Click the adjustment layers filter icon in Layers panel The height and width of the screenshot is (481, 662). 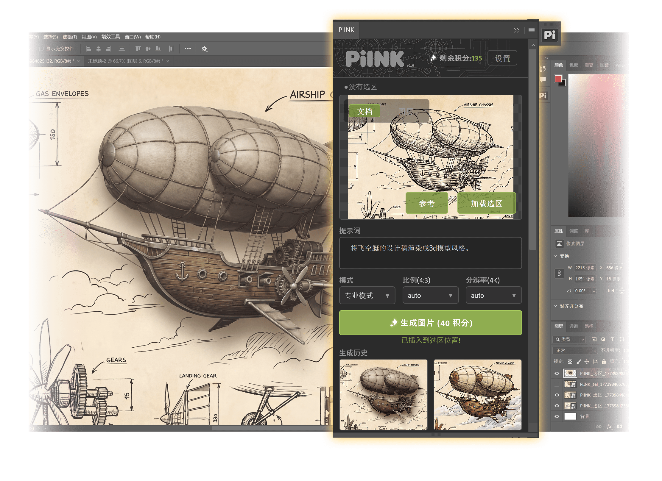click(x=603, y=339)
